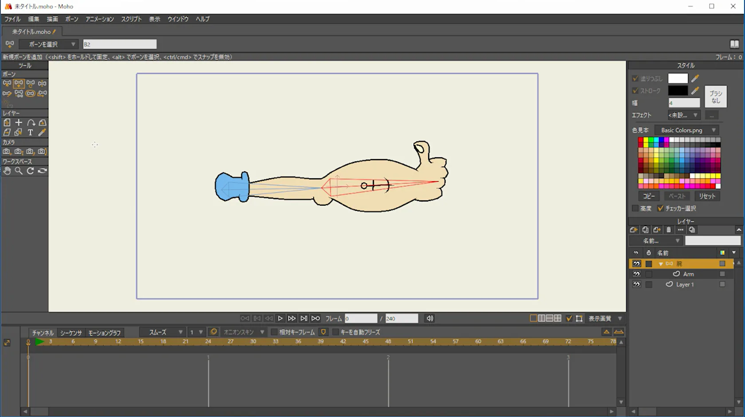This screenshot has width=745, height=417.
Task: Open the Basic Colors.png swatch dropdown
Action: pyautogui.click(x=686, y=130)
